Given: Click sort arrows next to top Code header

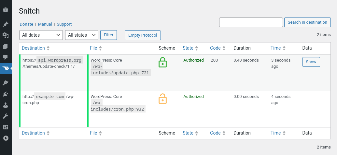Looking at the screenshot, I should pyautogui.click(x=224, y=48).
